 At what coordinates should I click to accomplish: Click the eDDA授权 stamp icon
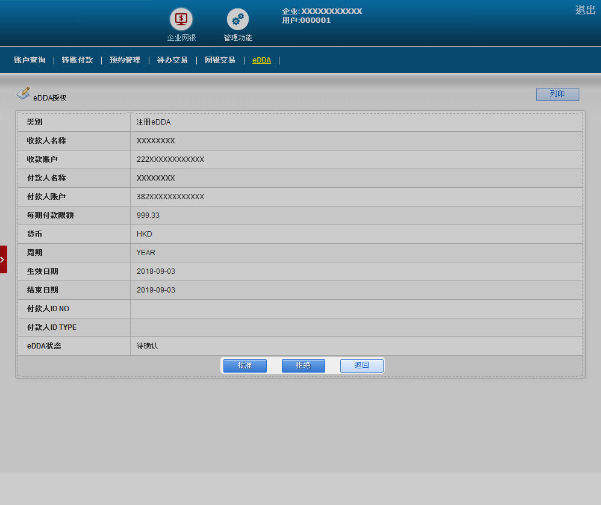(23, 93)
